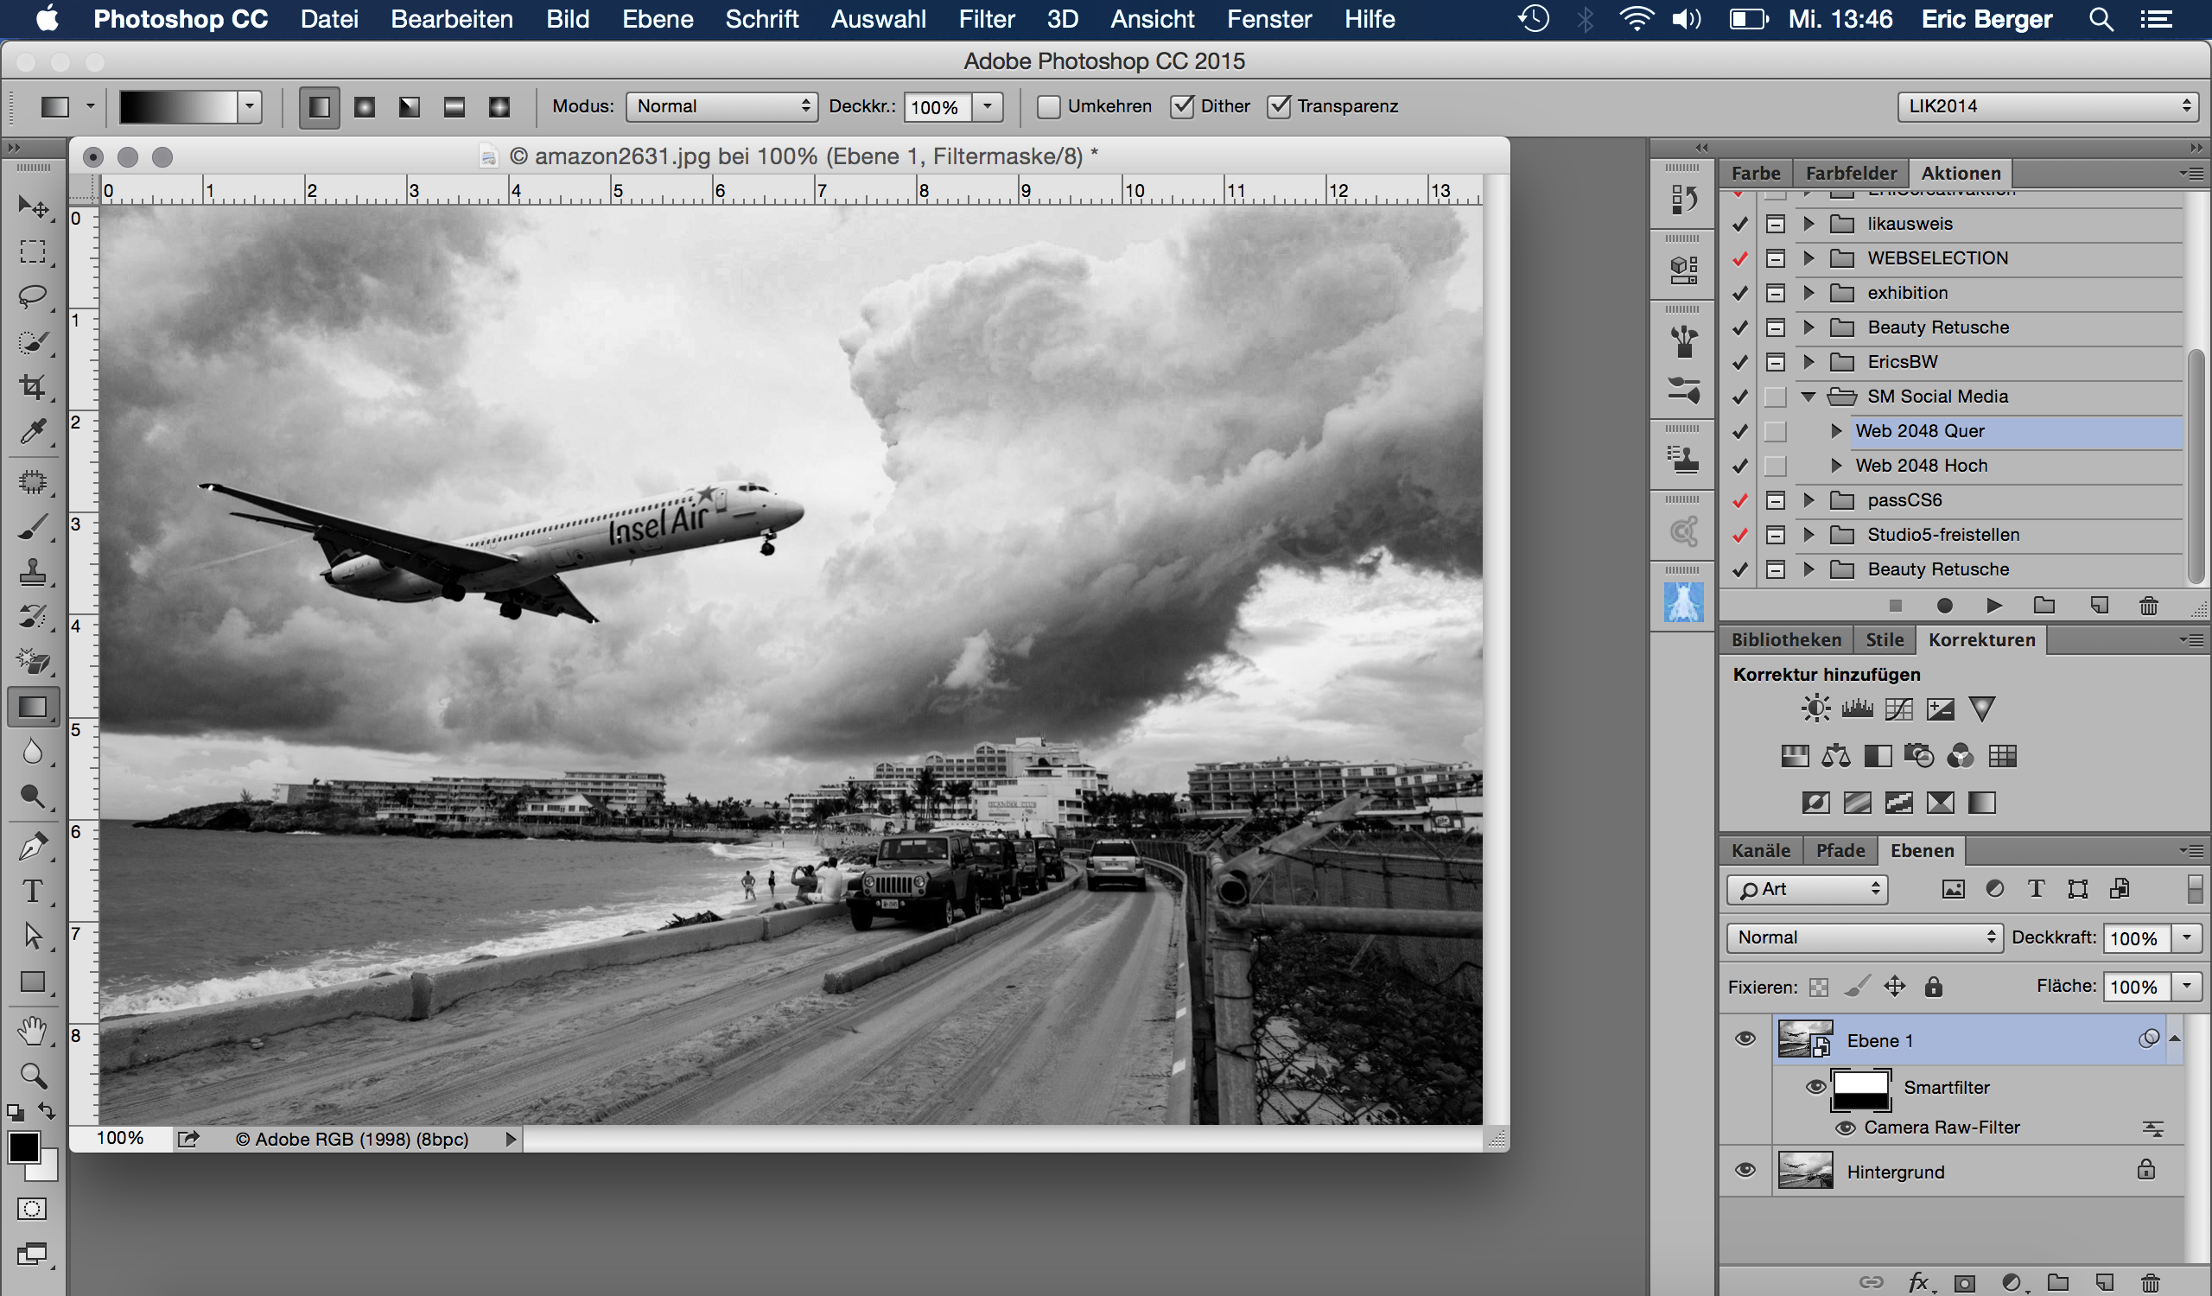Select the Web 2048 Hoch action
2212x1296 pixels.
[1921, 466]
